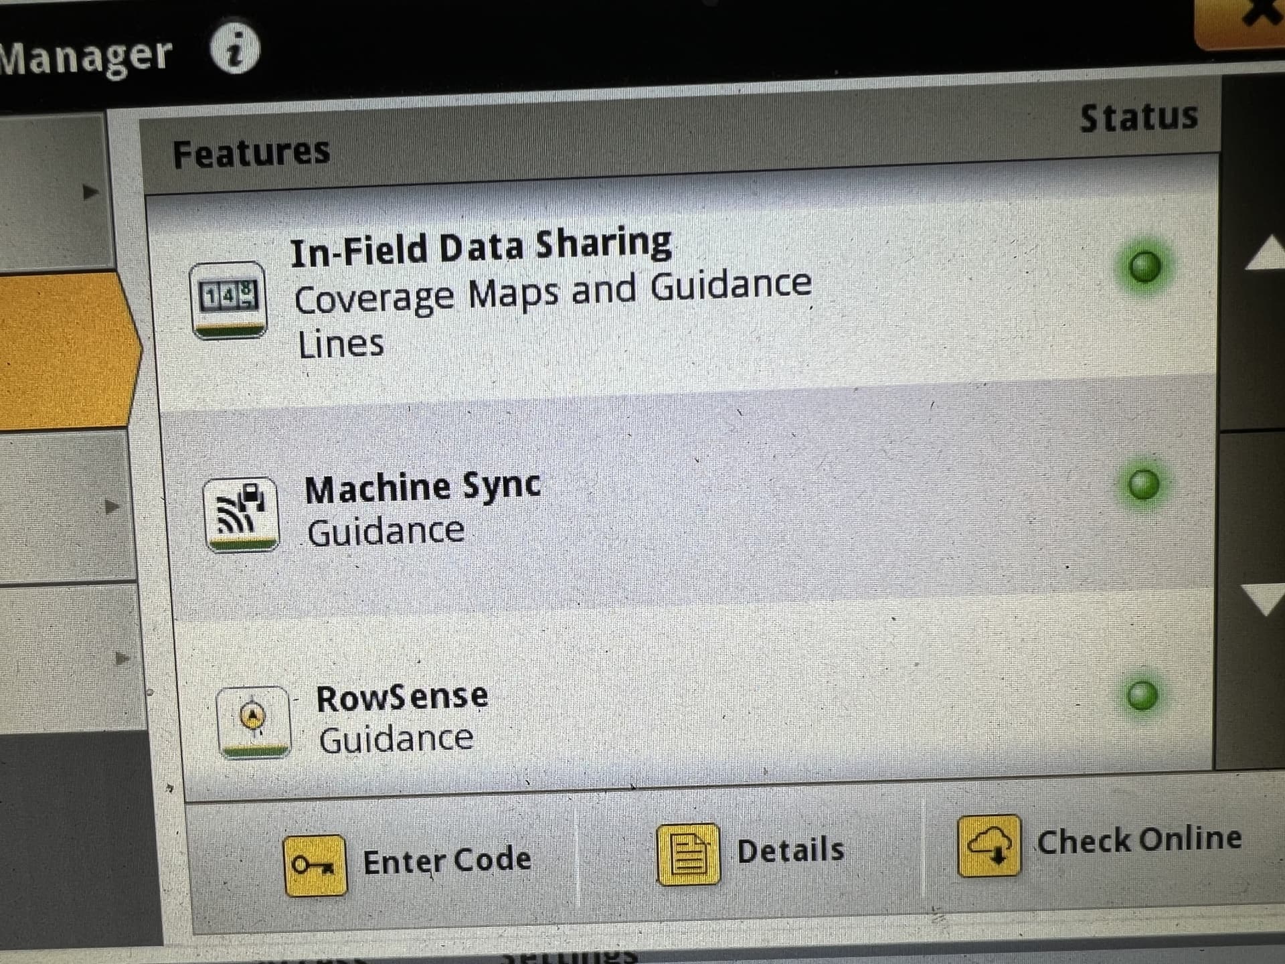Select the Machine Sync feature icon

tap(241, 514)
